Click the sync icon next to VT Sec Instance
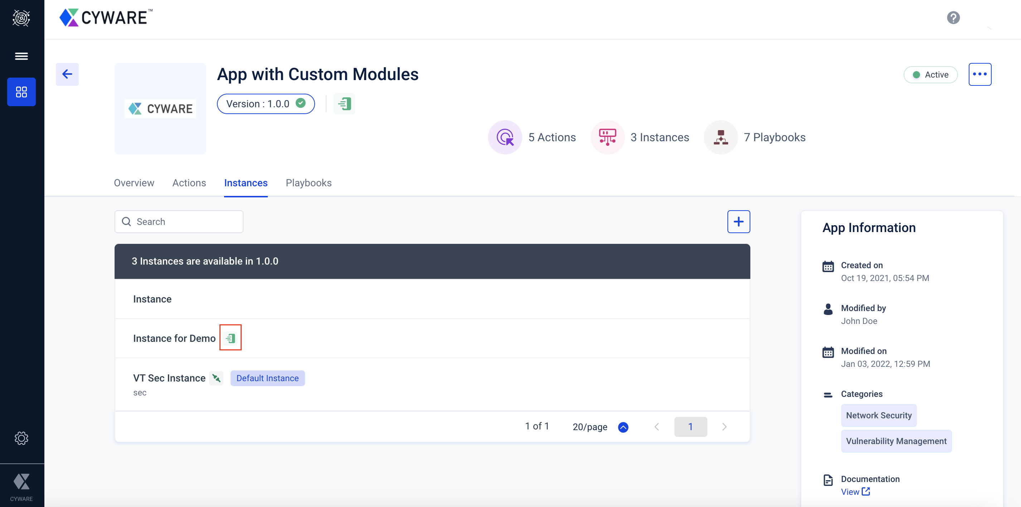This screenshot has height=507, width=1021. click(x=217, y=378)
